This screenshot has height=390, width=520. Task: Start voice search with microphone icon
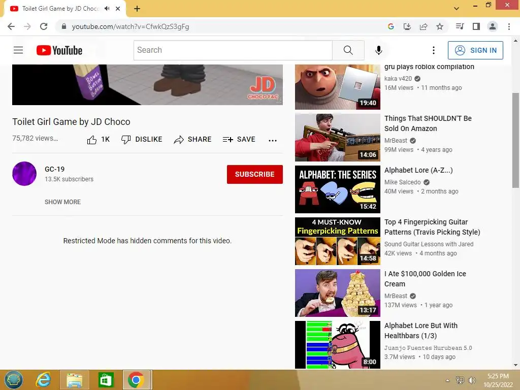(x=378, y=50)
